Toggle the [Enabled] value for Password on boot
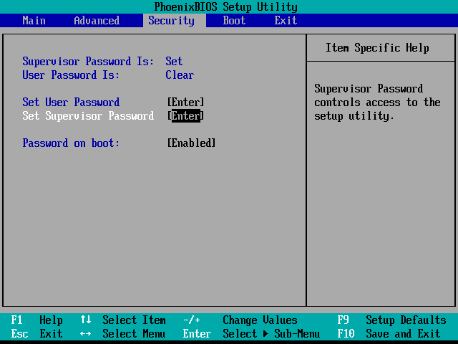Image resolution: width=458 pixels, height=344 pixels. 191,143
